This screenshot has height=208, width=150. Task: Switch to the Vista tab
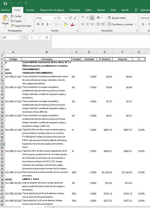tap(113, 10)
